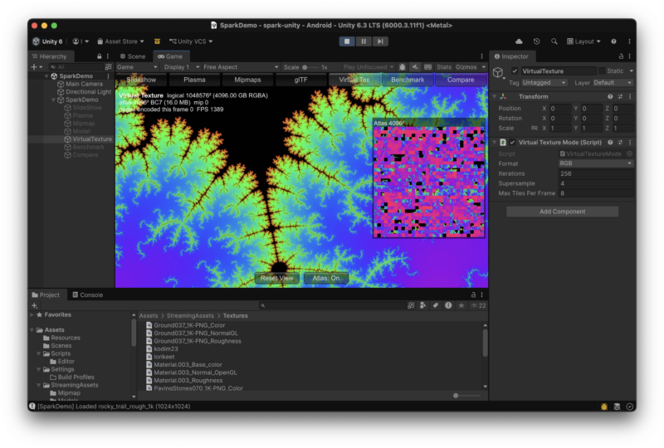Select the Project tab
The width and height of the screenshot is (664, 448).
pyautogui.click(x=46, y=295)
